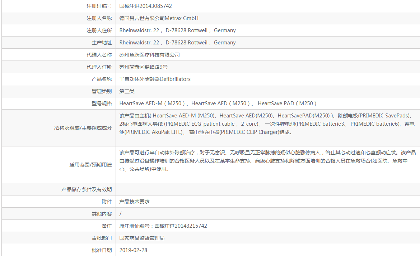This screenshot has width=420, height=256.
Task: Click registrant name 德国曼吉世有限公司Metrax GmbH
Action: coord(159,18)
